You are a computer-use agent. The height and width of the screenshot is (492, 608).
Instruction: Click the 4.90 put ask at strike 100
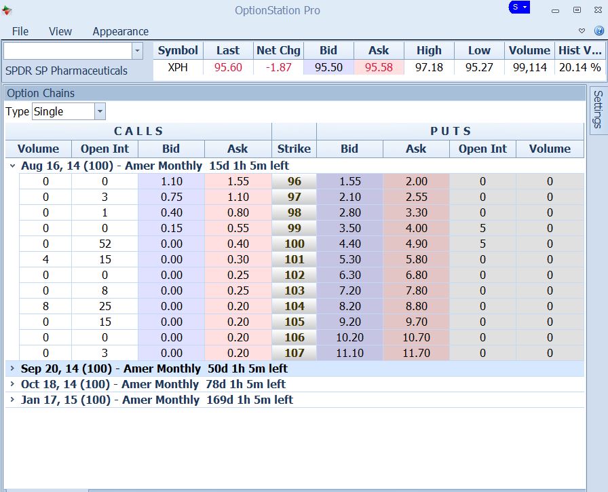(416, 244)
